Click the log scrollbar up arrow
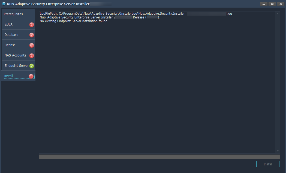The height and width of the screenshot is (173, 286). pos(278,14)
